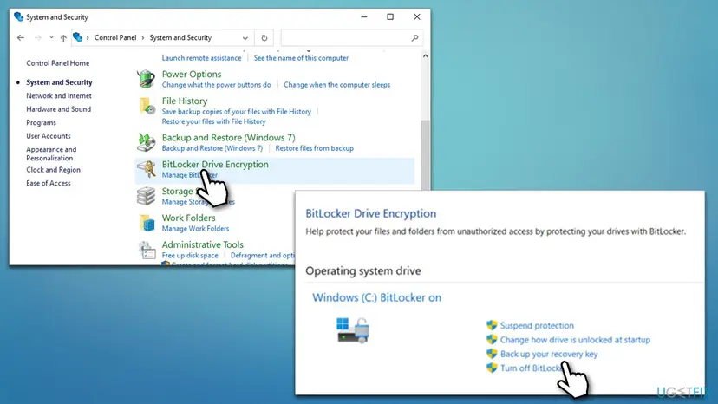
Task: Click System and Security in the breadcrumb path
Action: click(180, 37)
